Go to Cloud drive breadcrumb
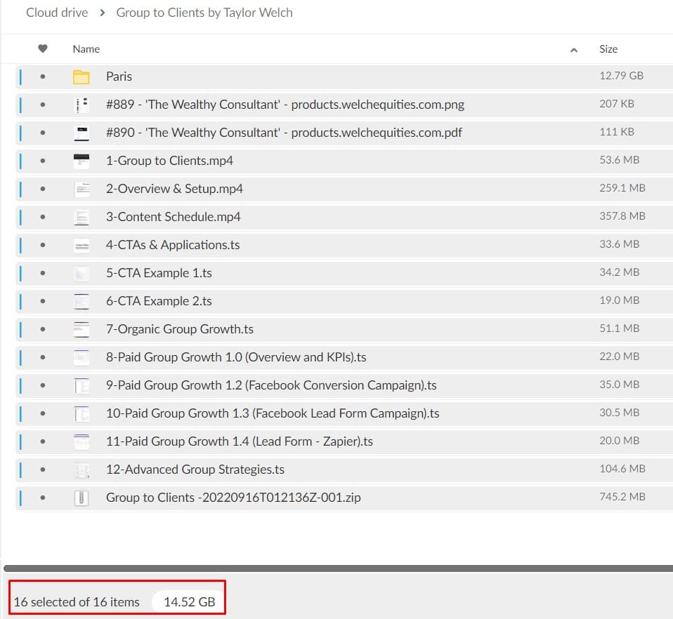Screen dimensions: 673x619 [x=57, y=13]
